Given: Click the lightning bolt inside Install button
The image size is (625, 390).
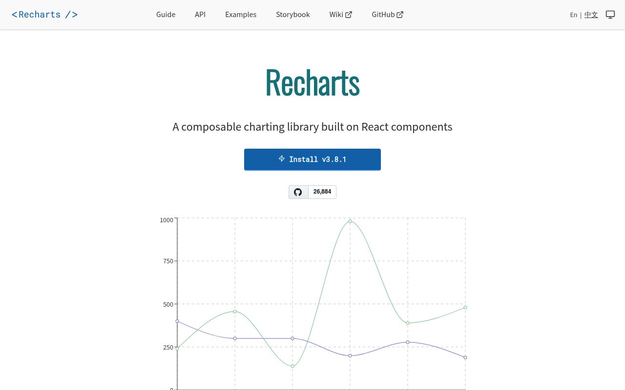Looking at the screenshot, I should [x=282, y=158].
